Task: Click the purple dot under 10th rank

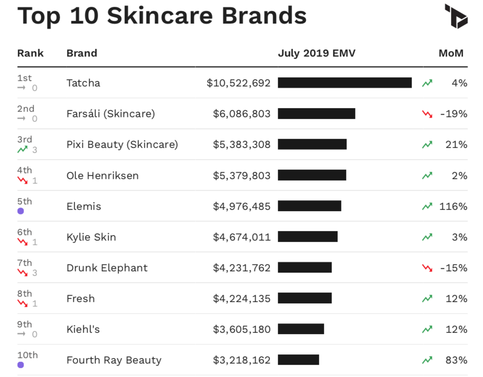Action: tap(20, 365)
